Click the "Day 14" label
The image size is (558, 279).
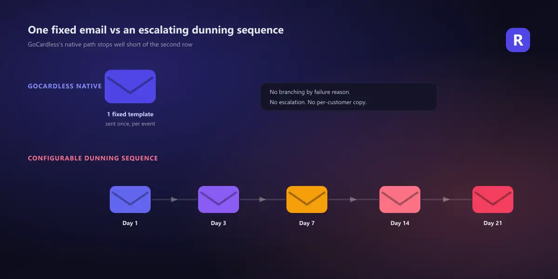(400, 223)
